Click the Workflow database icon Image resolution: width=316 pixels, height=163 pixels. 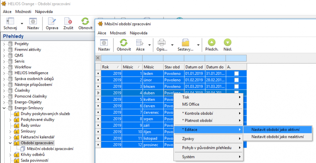coord(11,67)
